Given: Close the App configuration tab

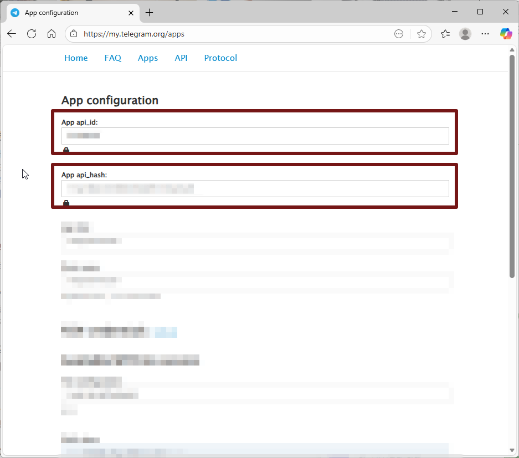Looking at the screenshot, I should click(131, 13).
